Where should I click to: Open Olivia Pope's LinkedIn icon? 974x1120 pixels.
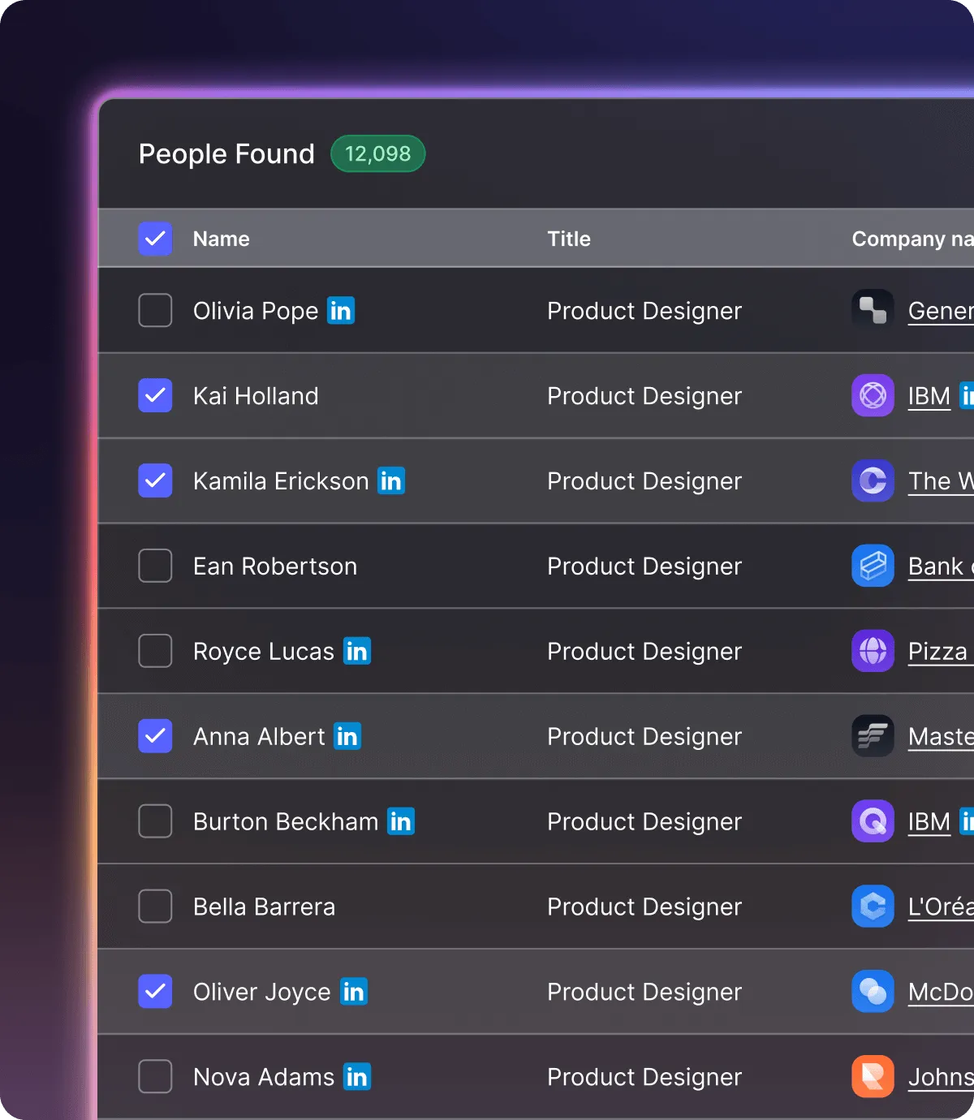point(341,310)
